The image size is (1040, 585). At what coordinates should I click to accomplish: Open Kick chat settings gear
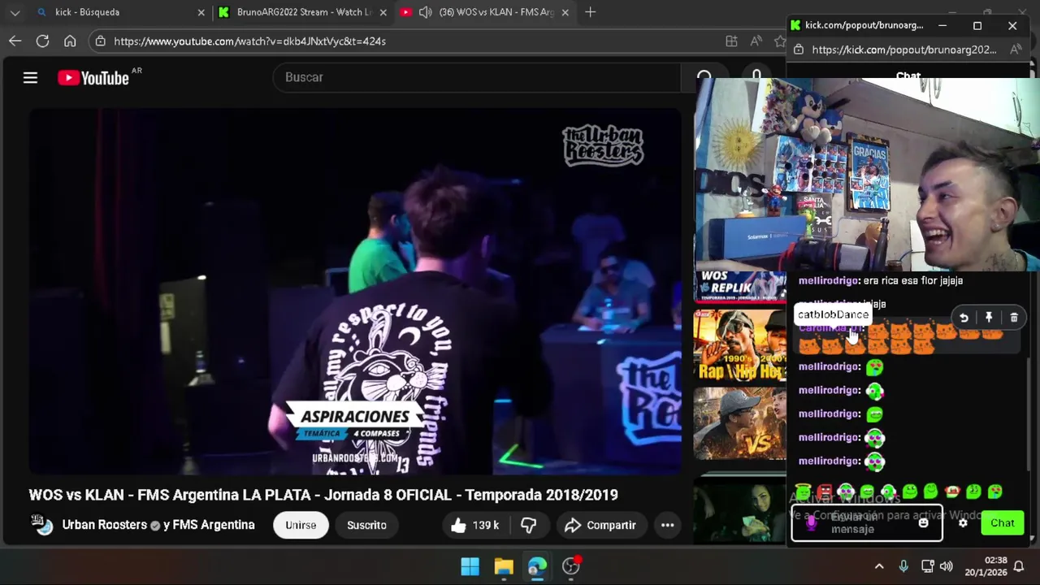pyautogui.click(x=963, y=522)
